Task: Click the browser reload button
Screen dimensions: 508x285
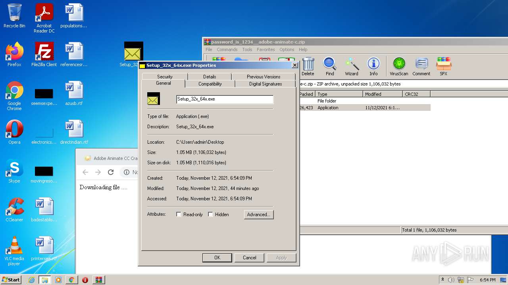Action: [x=111, y=172]
